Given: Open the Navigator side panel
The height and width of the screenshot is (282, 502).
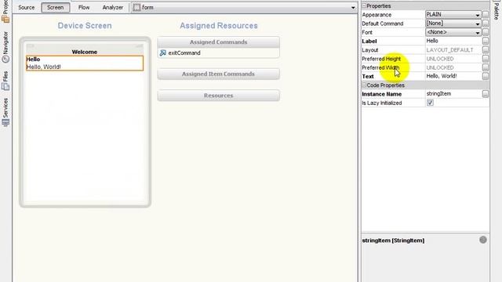Looking at the screenshot, I should (5, 47).
